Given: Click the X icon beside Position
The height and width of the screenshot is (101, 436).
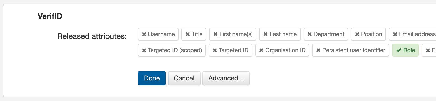Looking at the screenshot, I should click(x=357, y=34).
